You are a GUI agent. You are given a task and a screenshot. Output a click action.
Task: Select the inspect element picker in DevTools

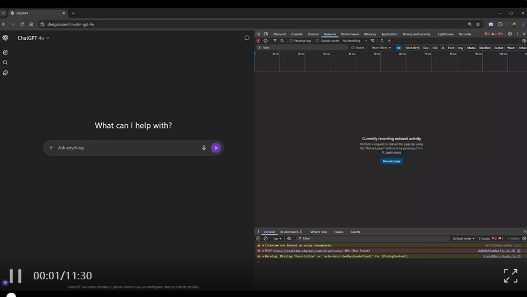pyautogui.click(x=259, y=34)
